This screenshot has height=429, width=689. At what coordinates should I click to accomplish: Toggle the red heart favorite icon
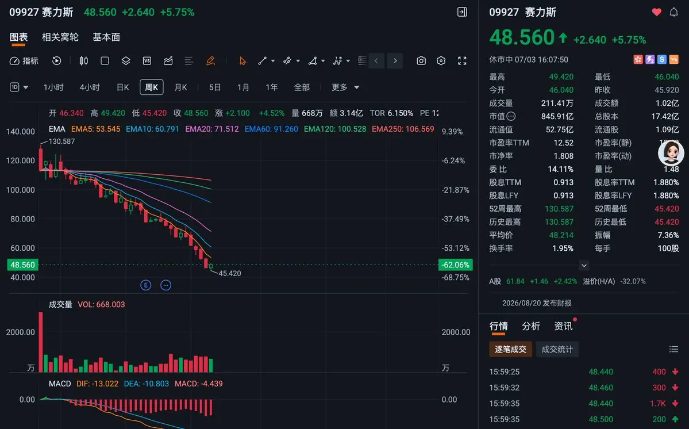(x=656, y=12)
